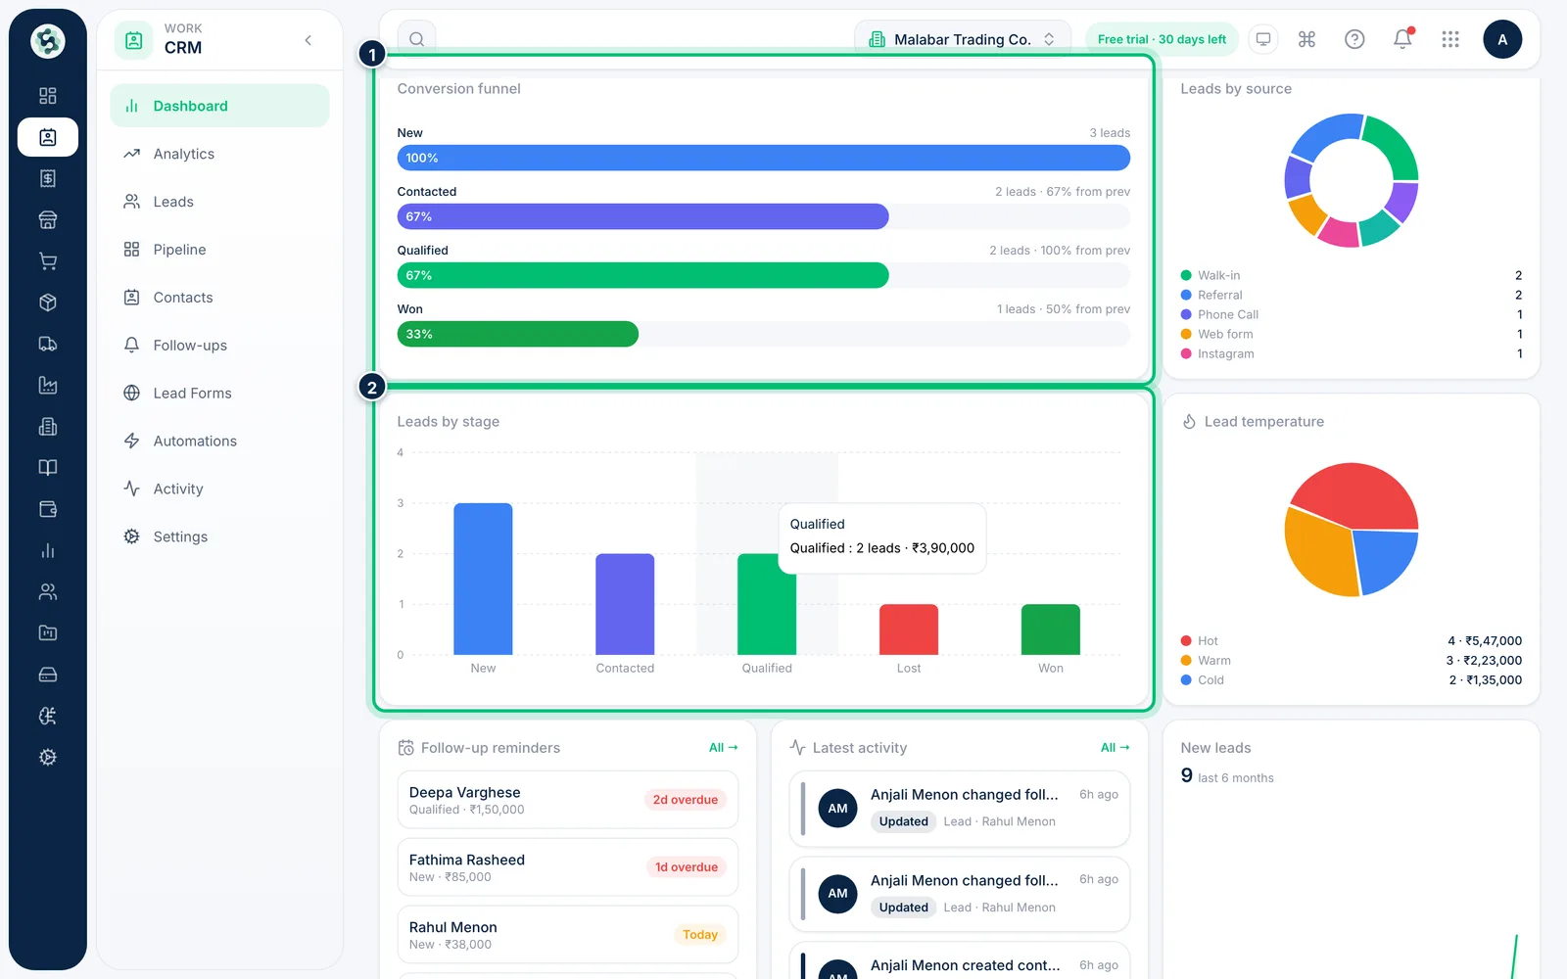
Task: Click the Hot temperature legend dot
Action: [1186, 640]
